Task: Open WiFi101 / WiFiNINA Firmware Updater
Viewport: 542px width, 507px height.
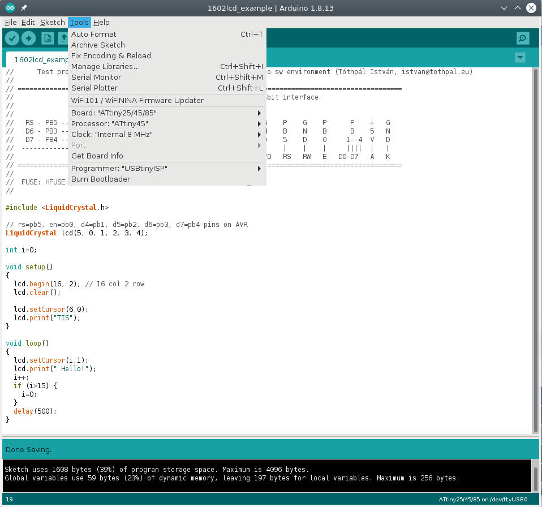Action: coord(167,101)
